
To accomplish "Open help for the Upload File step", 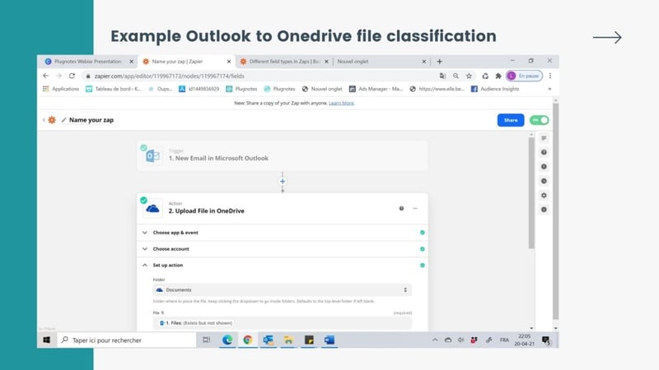I will pyautogui.click(x=401, y=209).
